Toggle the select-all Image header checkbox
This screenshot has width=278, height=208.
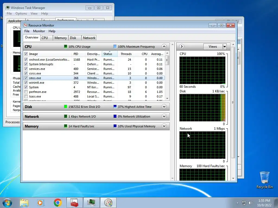click(26, 54)
